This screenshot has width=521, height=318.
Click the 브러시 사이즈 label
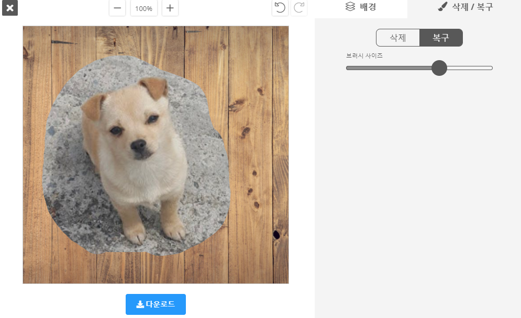pos(364,56)
